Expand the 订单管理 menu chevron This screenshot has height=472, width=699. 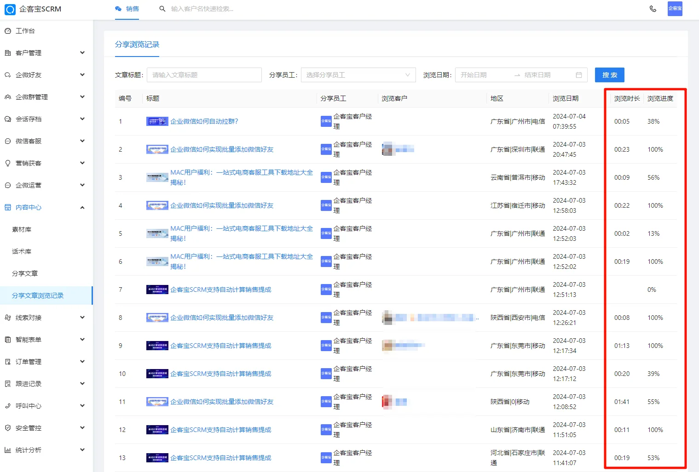pos(82,362)
